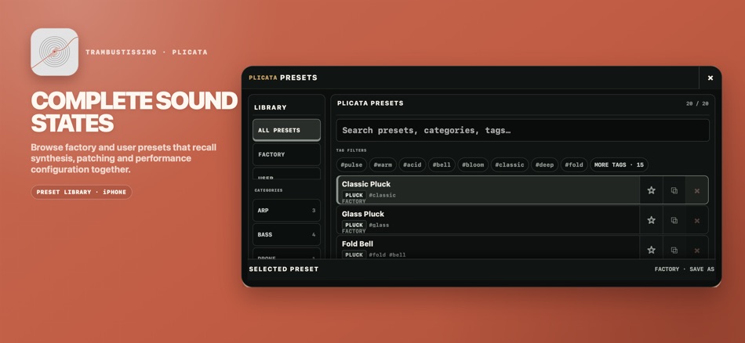Toggle the #pulse tag filter
Screen dimensions: 745x343
pyautogui.click(x=351, y=164)
